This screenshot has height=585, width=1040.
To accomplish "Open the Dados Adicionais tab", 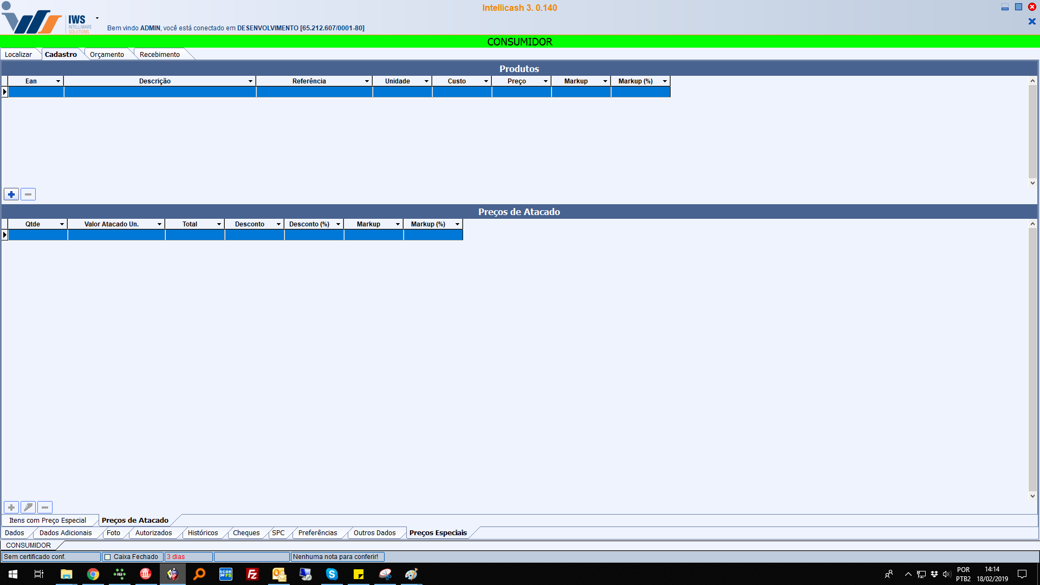I will coord(66,533).
